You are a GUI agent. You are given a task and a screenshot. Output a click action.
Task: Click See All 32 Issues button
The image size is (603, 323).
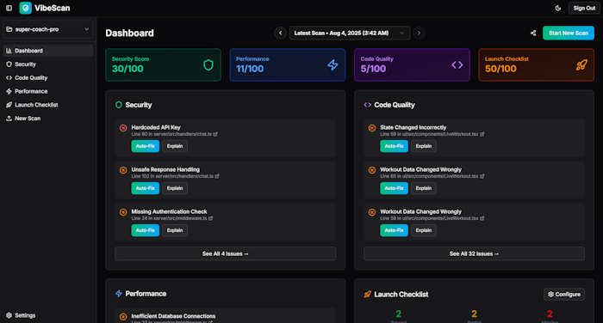474,253
